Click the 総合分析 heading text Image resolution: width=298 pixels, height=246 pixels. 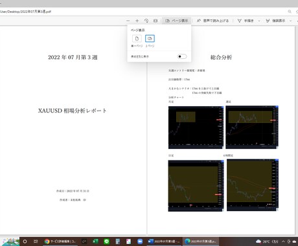(221, 57)
